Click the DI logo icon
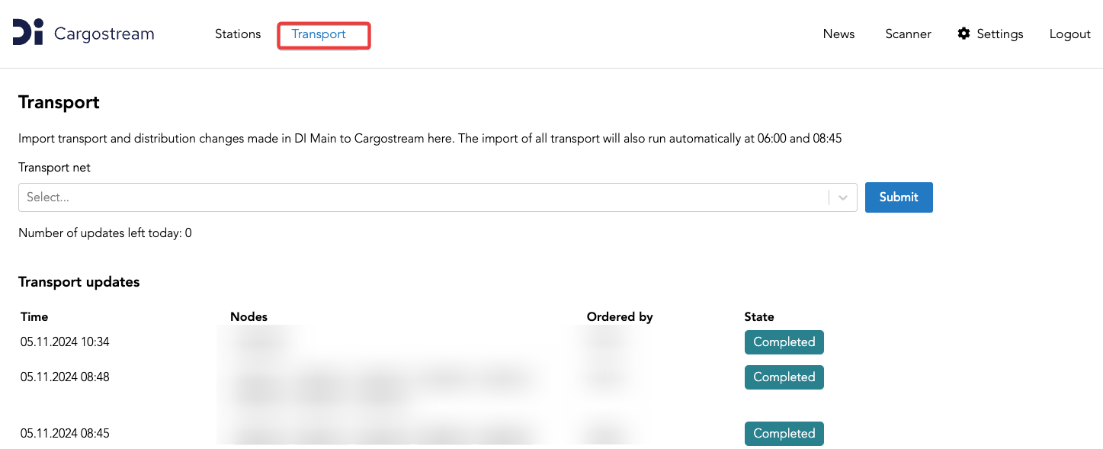The image size is (1103, 449). pos(27,34)
